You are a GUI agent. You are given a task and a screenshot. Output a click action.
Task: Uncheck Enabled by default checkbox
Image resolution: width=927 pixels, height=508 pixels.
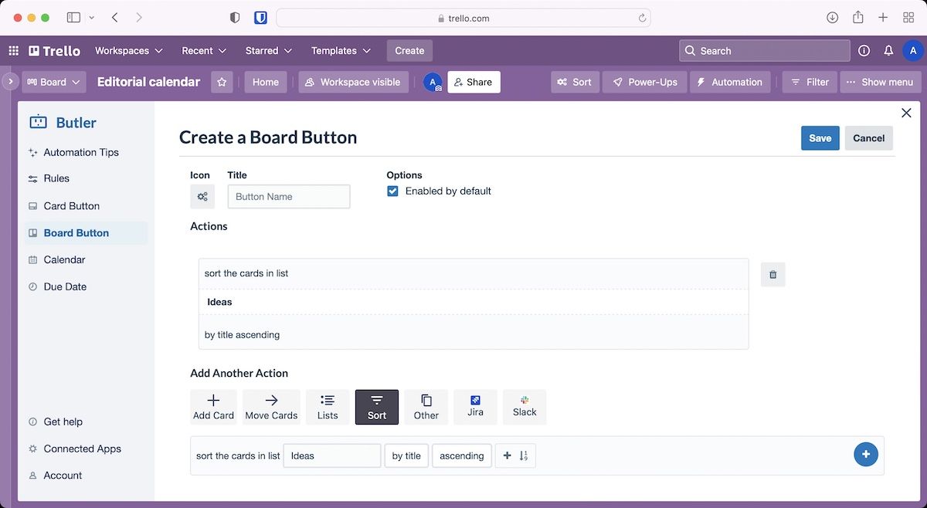[392, 191]
